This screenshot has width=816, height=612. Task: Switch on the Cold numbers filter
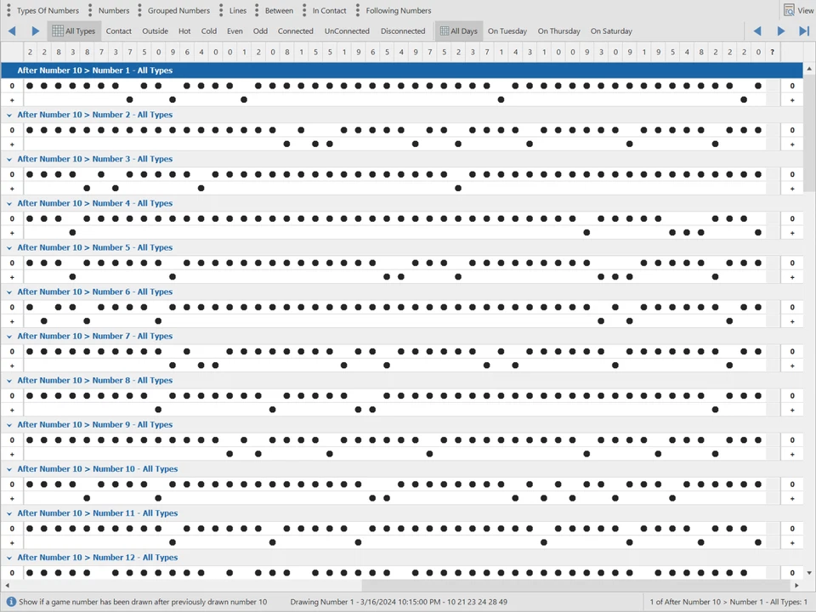coord(208,31)
